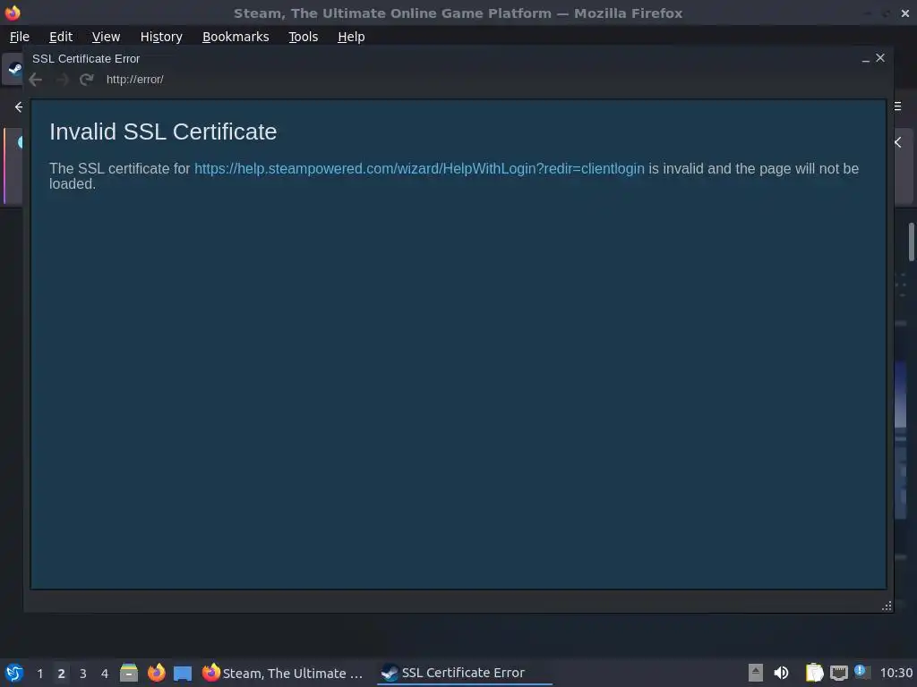The width and height of the screenshot is (917, 687).
Task: Select SSL Certificate Error taskbar entry
Action: tap(464, 673)
